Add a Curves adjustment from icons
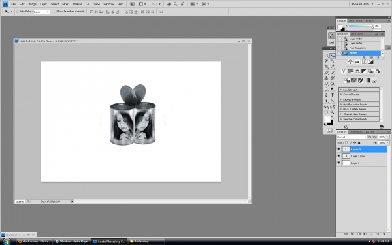This screenshot has height=245, width=392. click(x=364, y=62)
